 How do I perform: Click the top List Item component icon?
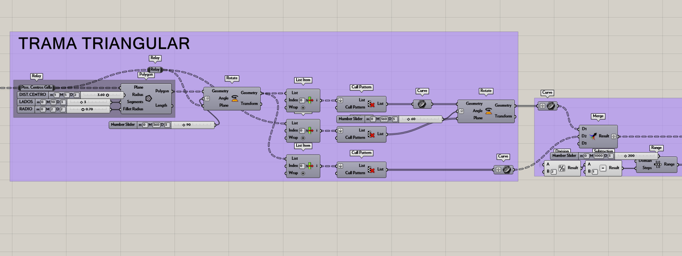click(310, 100)
